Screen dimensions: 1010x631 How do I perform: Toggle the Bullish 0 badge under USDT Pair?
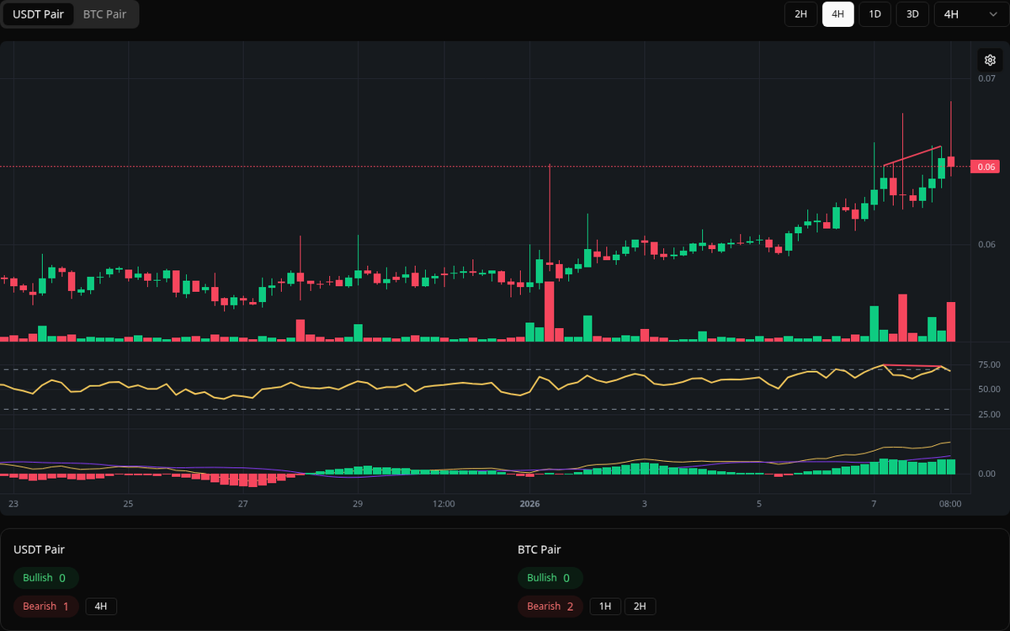point(45,578)
